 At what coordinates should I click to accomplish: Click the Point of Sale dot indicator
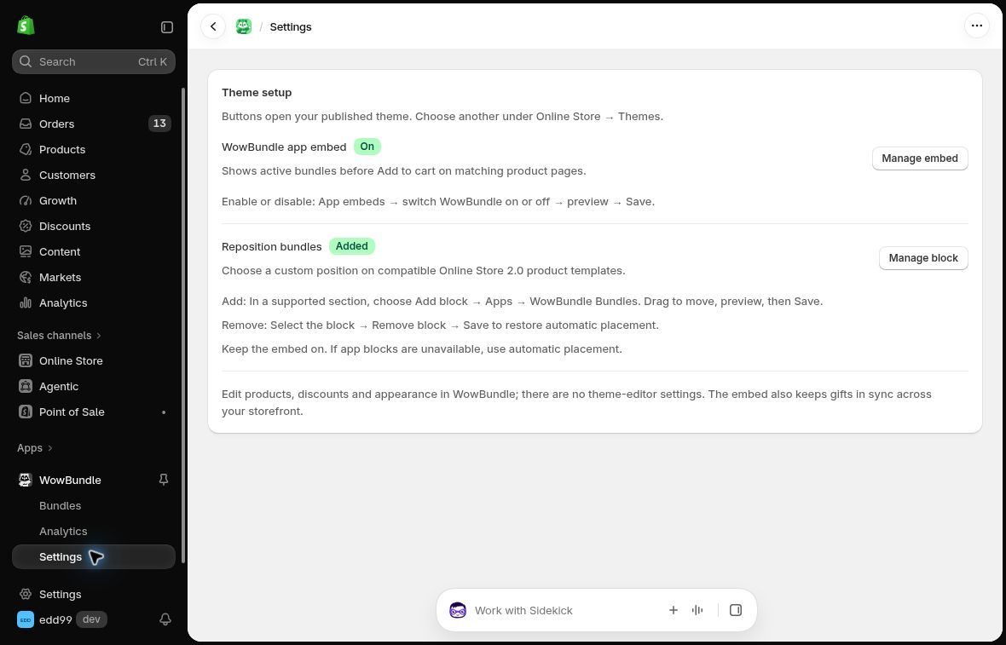tap(164, 412)
